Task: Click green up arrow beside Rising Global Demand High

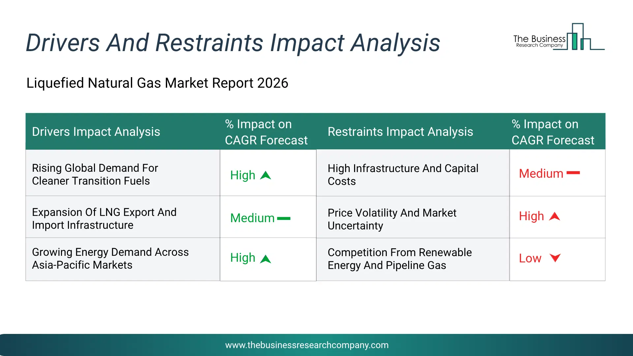Action: 265,175
